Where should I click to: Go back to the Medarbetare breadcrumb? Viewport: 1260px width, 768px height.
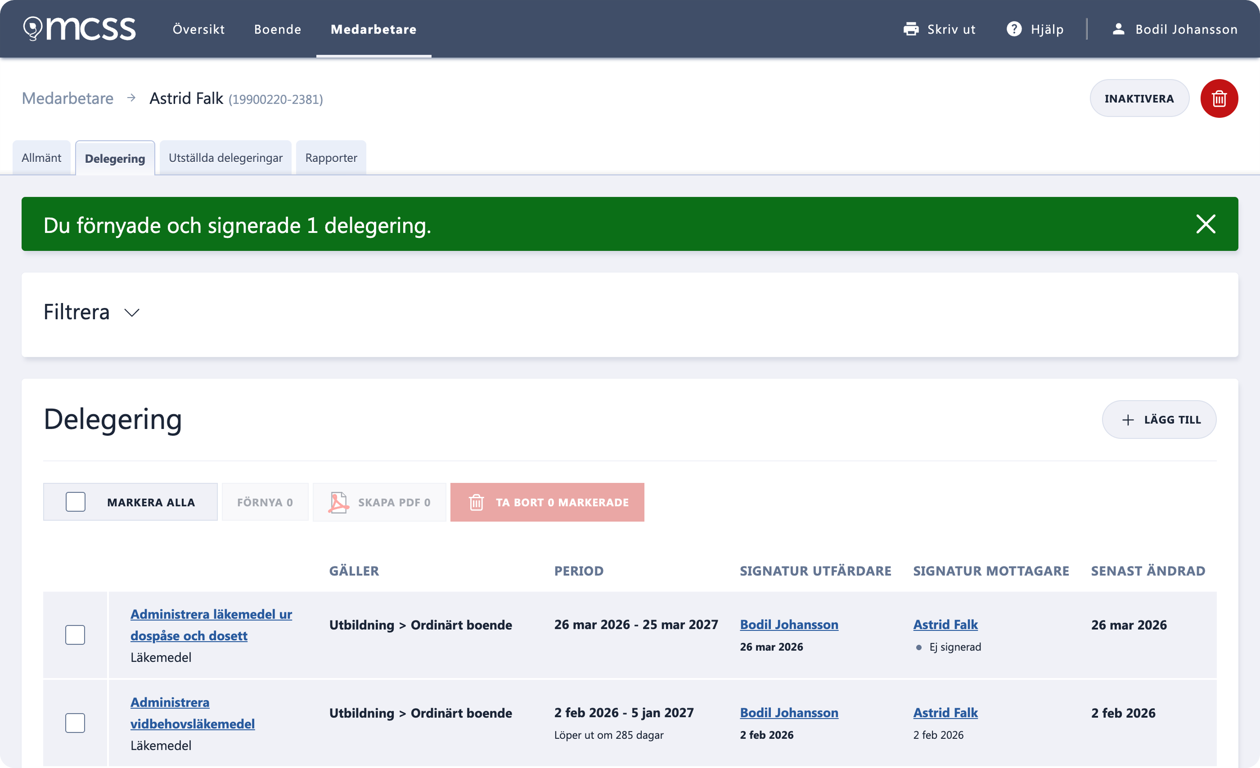(67, 98)
